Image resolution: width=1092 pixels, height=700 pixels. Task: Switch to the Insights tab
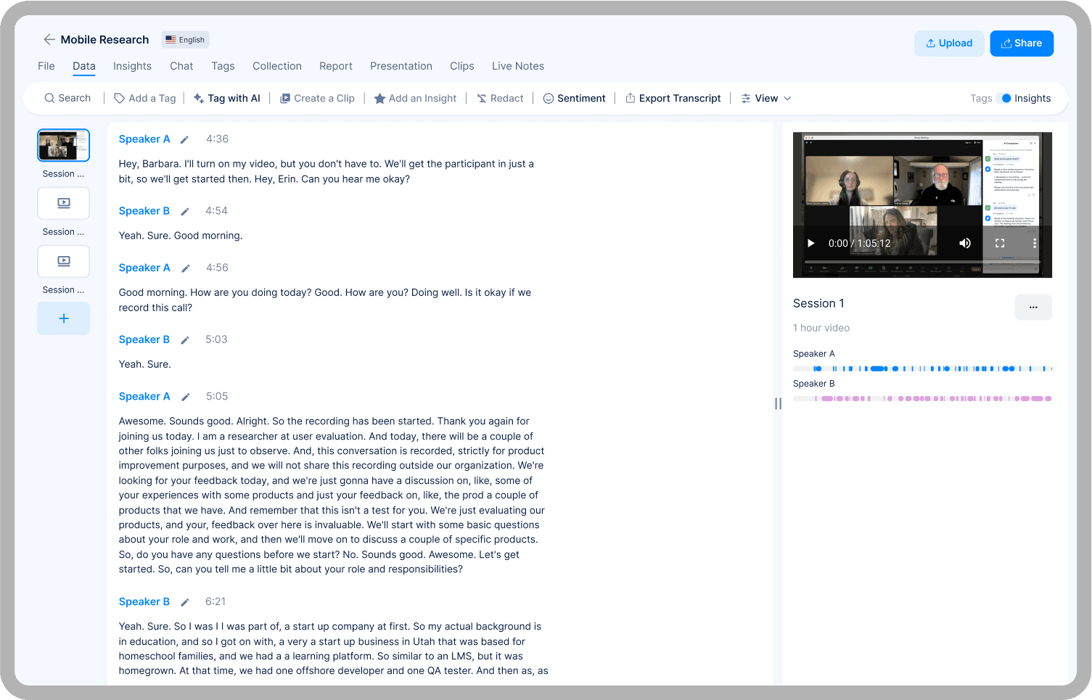(x=132, y=66)
